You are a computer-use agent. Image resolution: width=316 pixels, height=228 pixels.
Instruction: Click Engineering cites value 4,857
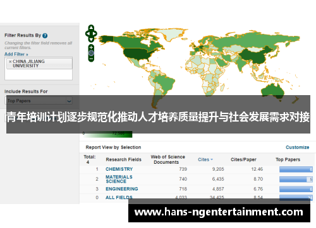coord(218,189)
